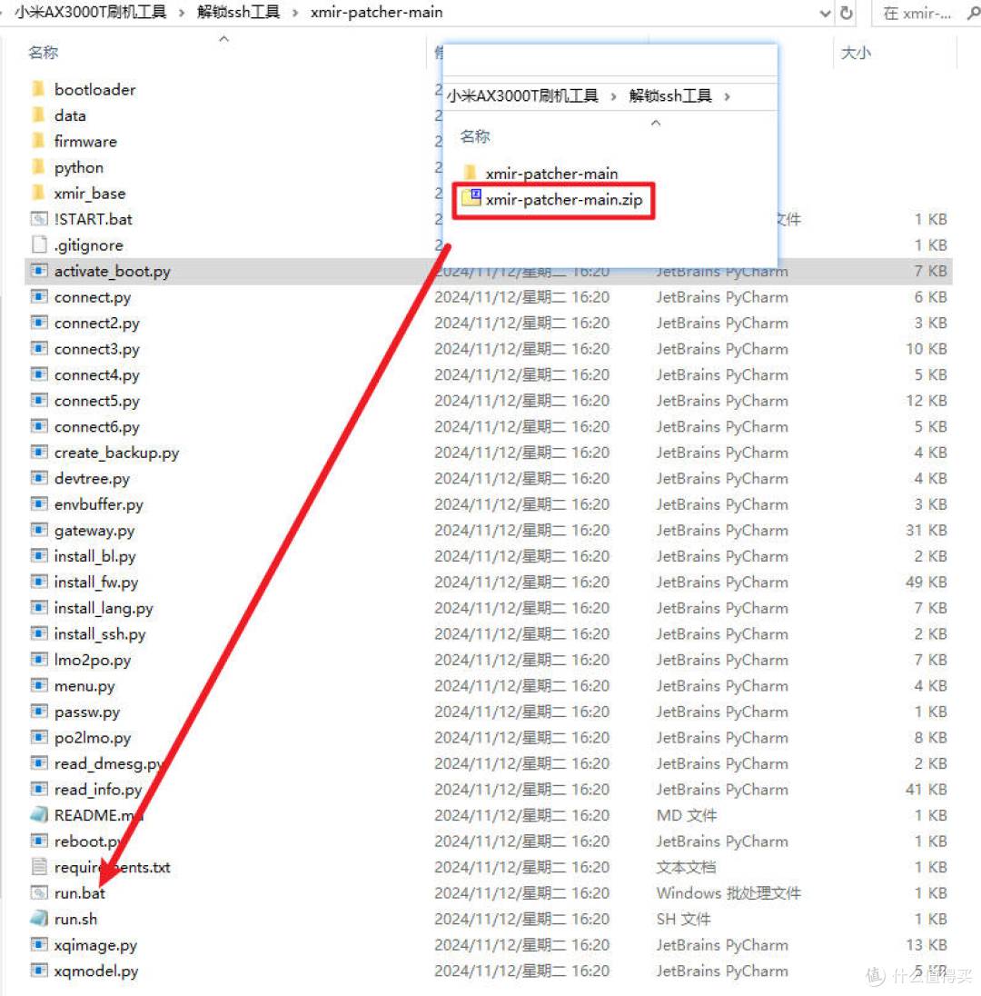Select install_fw.py file name
This screenshot has width=981, height=996.
point(96,583)
